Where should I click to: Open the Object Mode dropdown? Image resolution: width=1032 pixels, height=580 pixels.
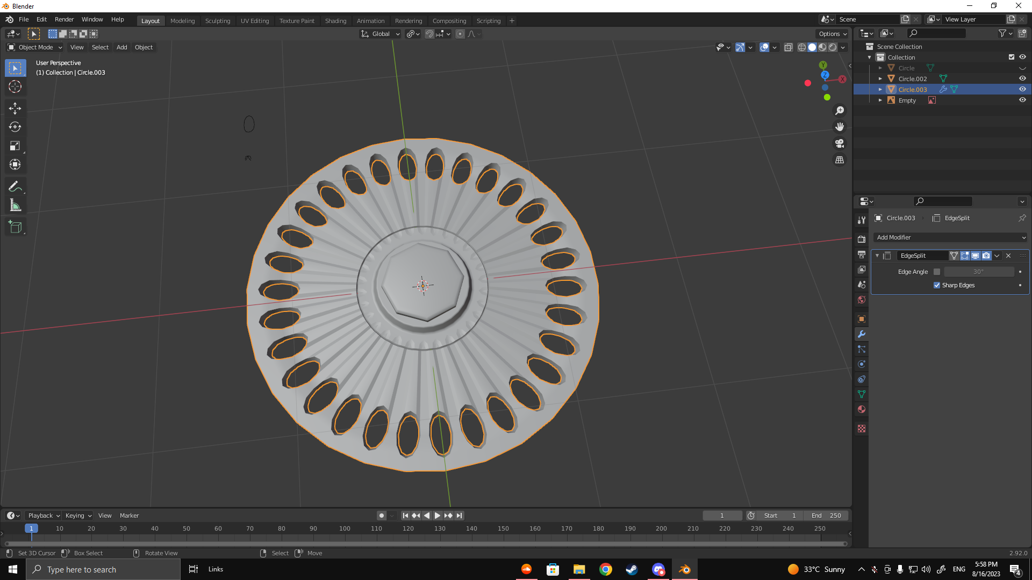point(35,47)
